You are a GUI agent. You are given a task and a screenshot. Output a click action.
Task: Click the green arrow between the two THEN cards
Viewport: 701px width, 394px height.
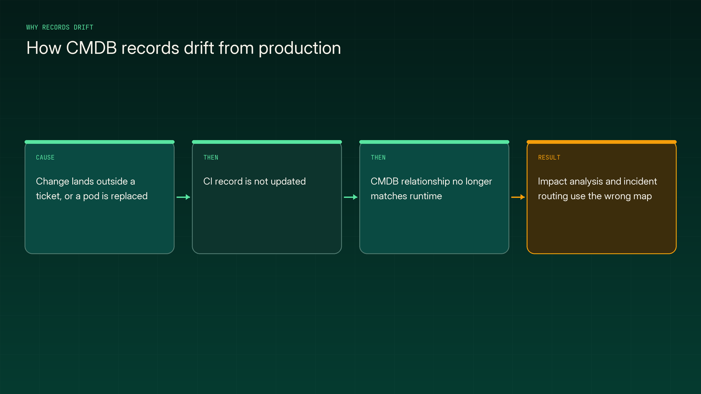point(350,197)
